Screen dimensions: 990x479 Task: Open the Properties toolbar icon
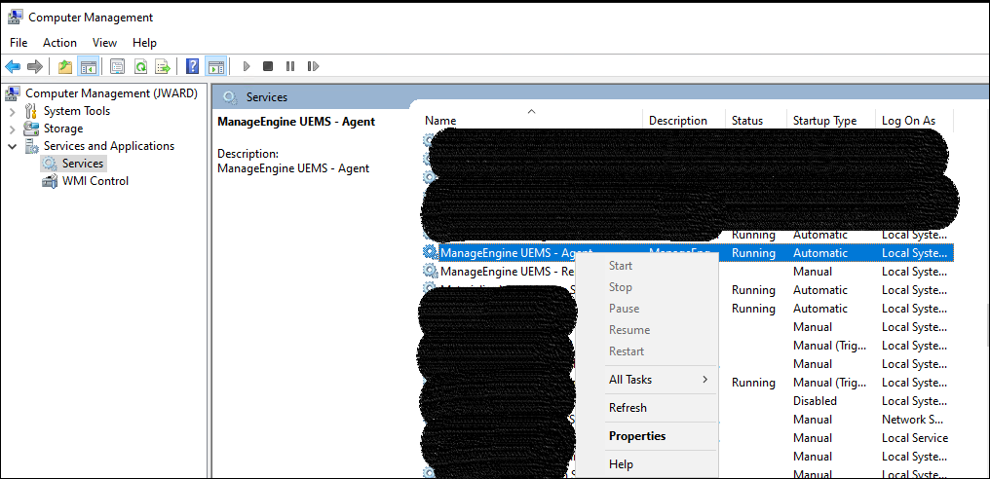(118, 66)
